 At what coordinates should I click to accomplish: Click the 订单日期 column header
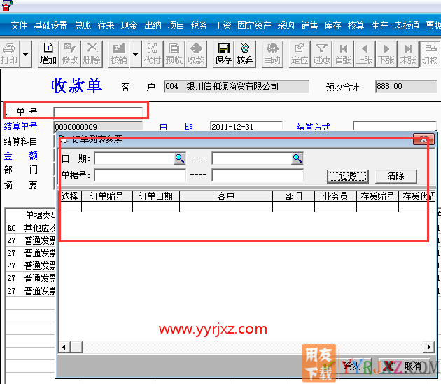click(156, 196)
